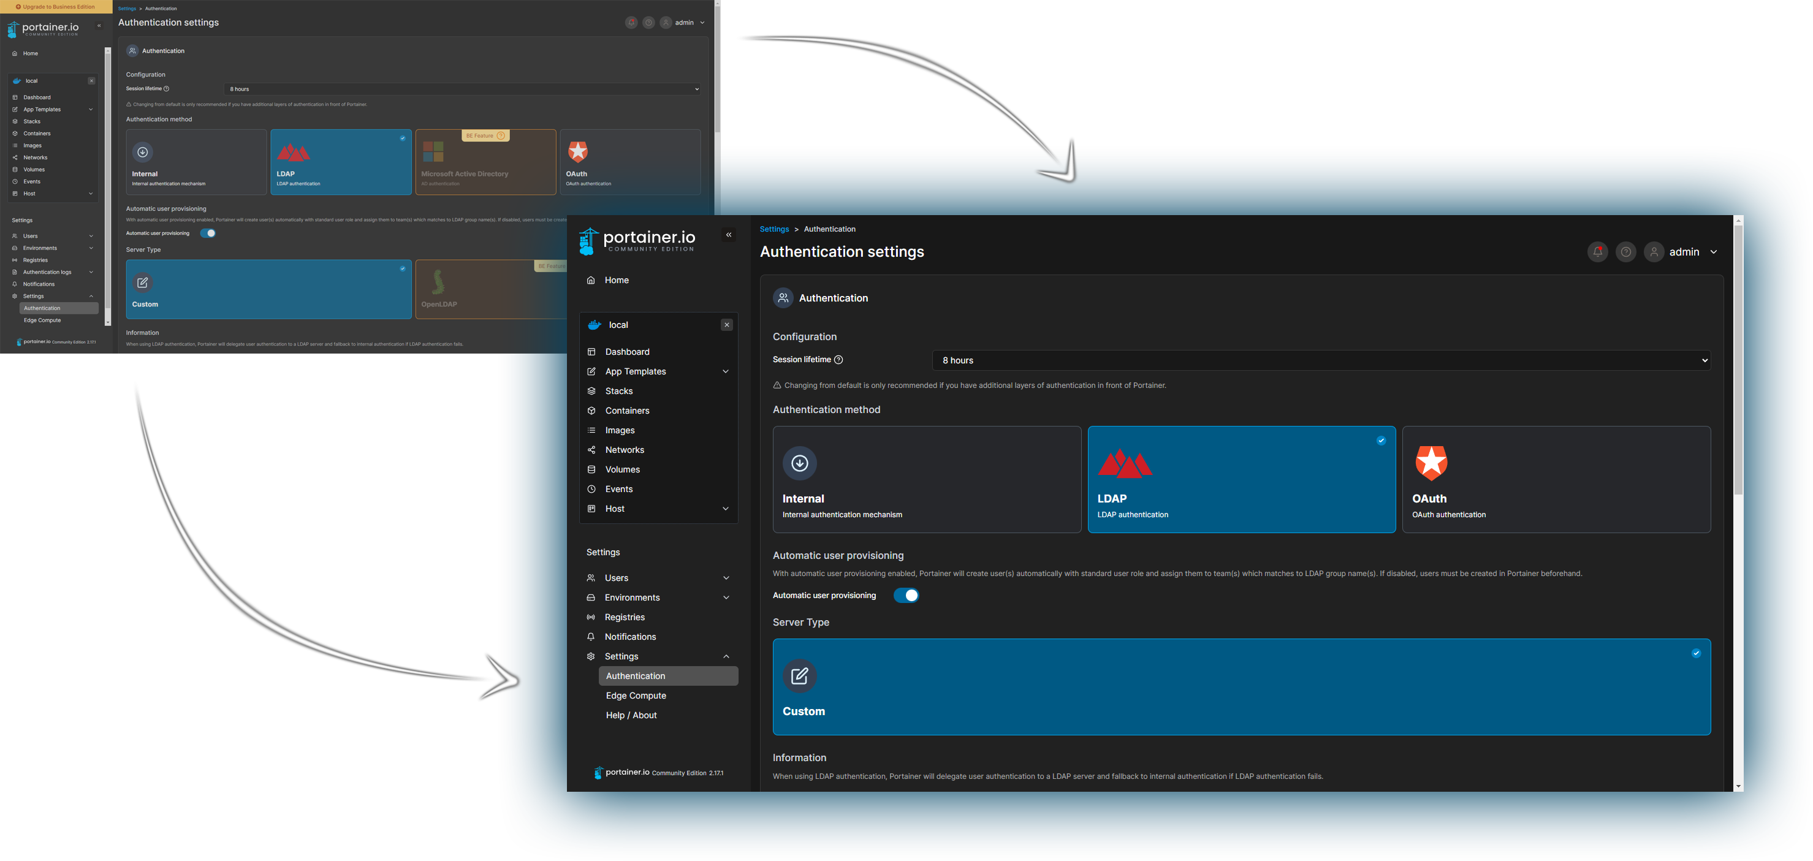Select OAuth authentication card in back window
Screen dimensions: 1813x861
[631, 162]
